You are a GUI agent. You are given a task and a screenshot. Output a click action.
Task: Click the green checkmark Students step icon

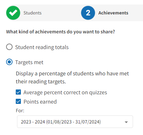[x=13, y=13]
